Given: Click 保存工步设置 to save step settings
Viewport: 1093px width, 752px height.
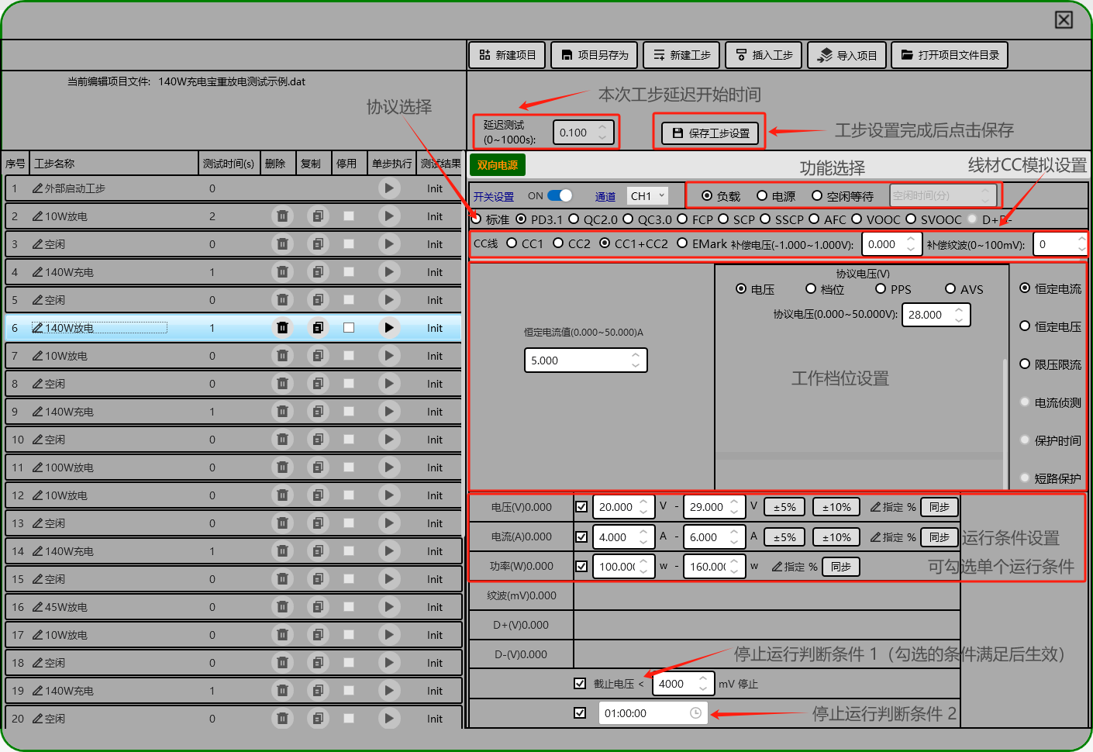Looking at the screenshot, I should coord(710,133).
